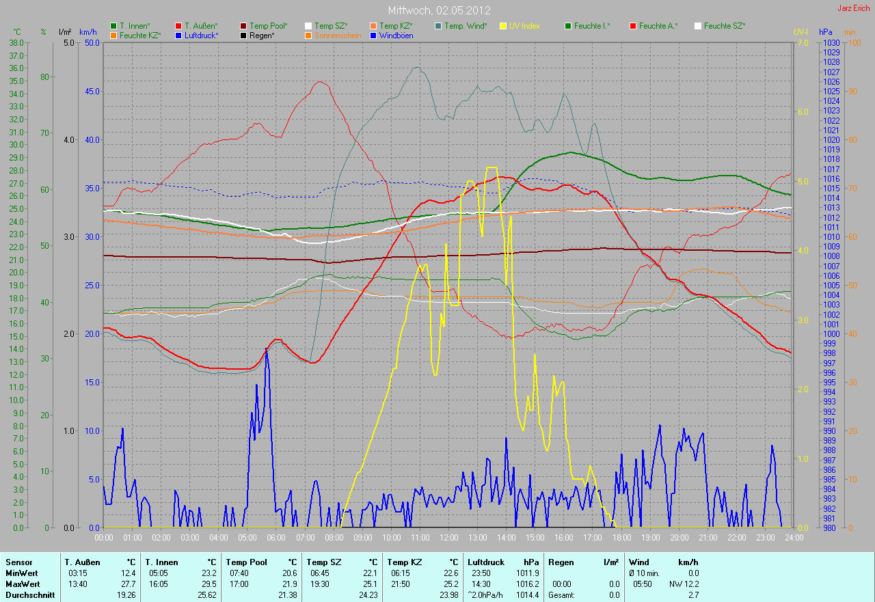The height and width of the screenshot is (602, 875).
Task: Select the 'Feuchte A.*' legend label
Action: pos(658,26)
